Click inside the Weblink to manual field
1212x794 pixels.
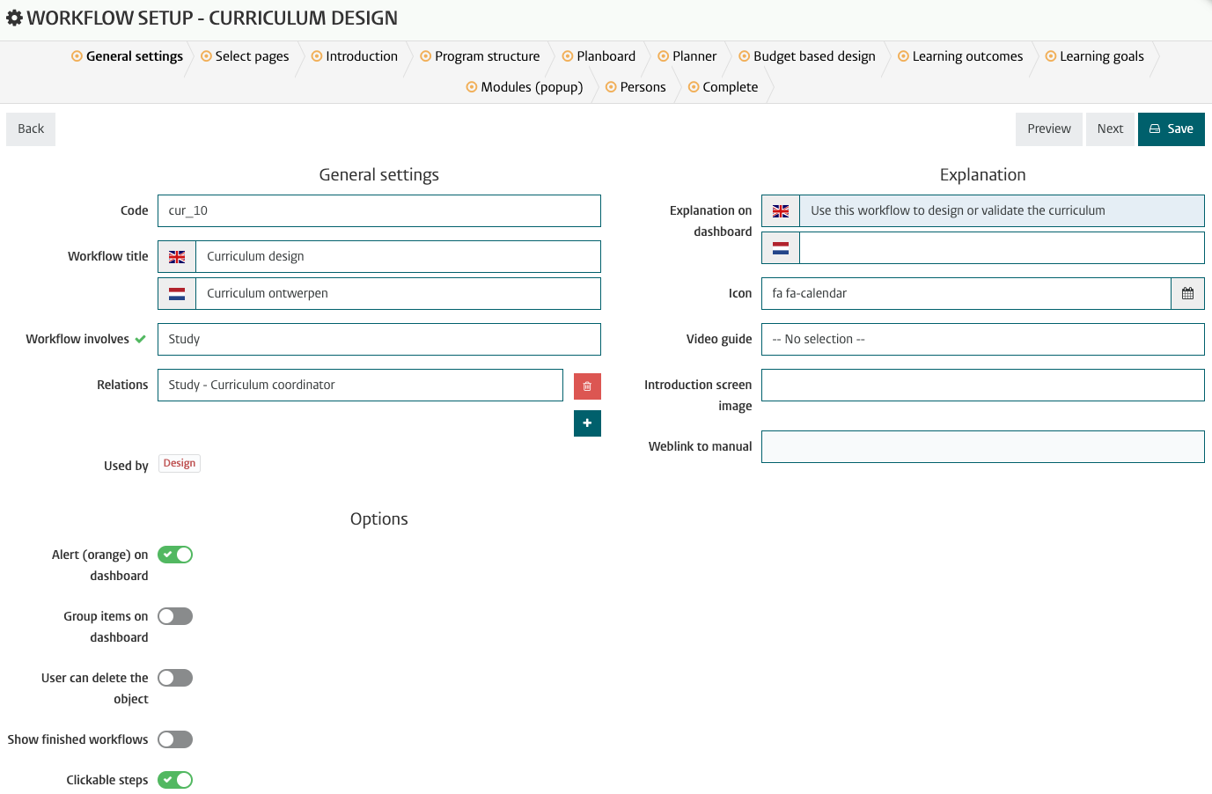tap(982, 446)
